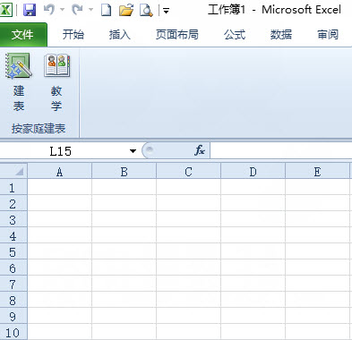Open the Name Box dropdown arrow

coord(133,151)
